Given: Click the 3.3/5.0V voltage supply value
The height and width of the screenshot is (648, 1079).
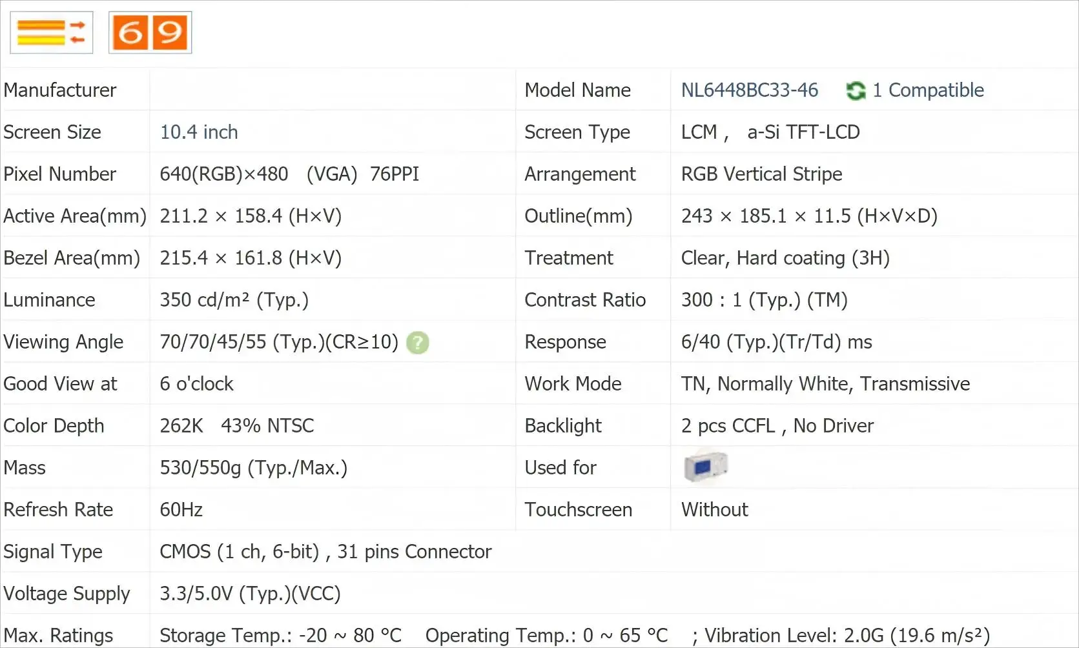Looking at the screenshot, I should pos(250,594).
